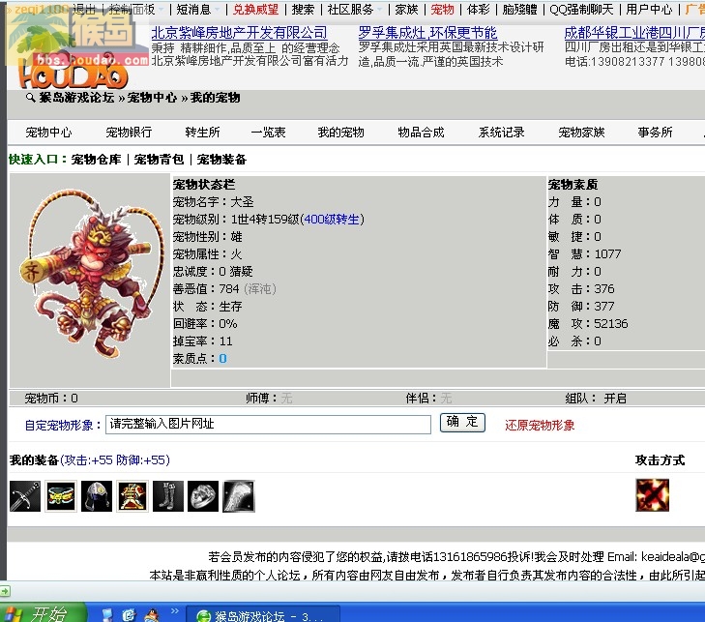Click the 素质点 value 0 link
Screen dimensions: 705x622
(222, 359)
